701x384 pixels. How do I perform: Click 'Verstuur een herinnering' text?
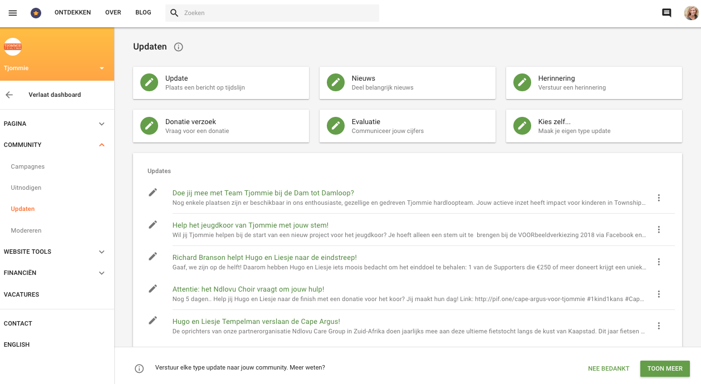(572, 87)
